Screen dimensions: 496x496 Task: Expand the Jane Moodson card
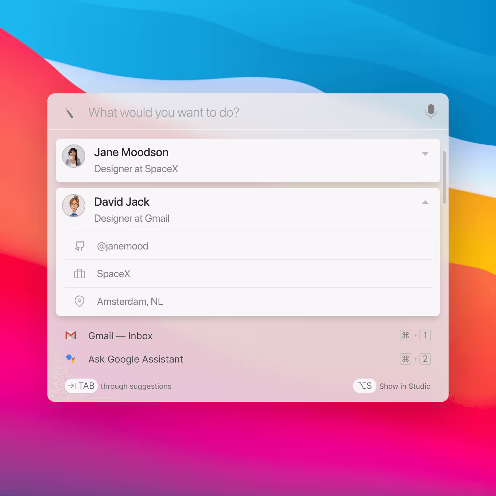(425, 154)
